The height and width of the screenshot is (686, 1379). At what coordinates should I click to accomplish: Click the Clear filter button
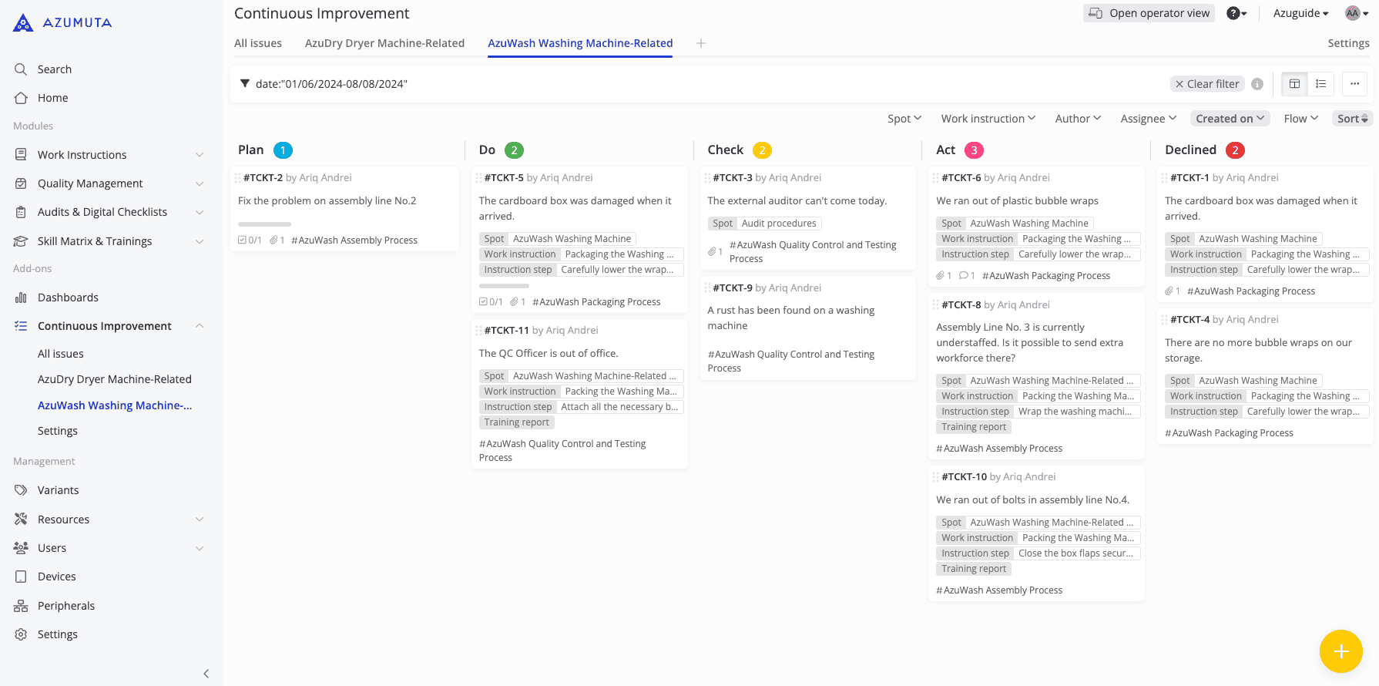[x=1206, y=84]
